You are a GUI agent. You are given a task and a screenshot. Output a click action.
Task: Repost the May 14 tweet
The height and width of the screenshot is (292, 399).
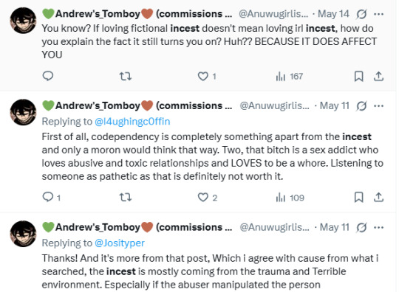[x=126, y=76]
